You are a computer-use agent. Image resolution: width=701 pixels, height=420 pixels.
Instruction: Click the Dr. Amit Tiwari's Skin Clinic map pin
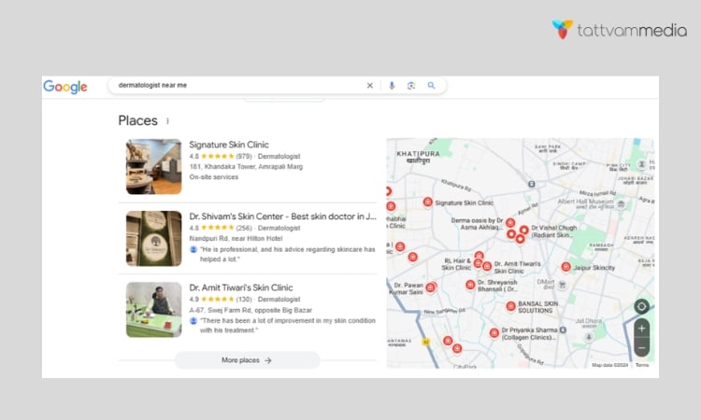tap(487, 266)
